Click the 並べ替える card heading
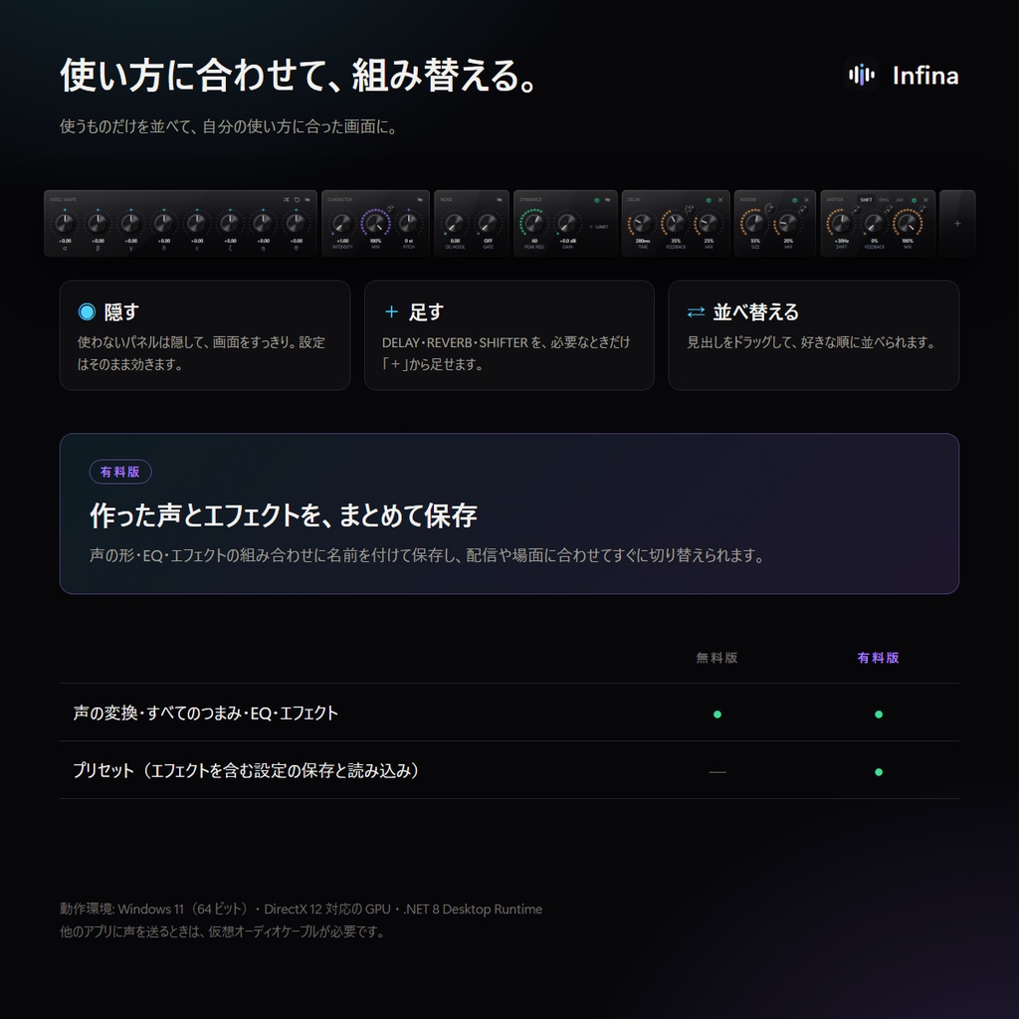 click(756, 312)
